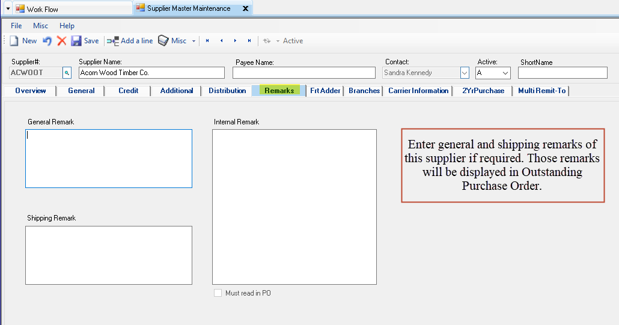Screen dimensions: 619x325
Task: Open the File menu
Action: click(16, 26)
